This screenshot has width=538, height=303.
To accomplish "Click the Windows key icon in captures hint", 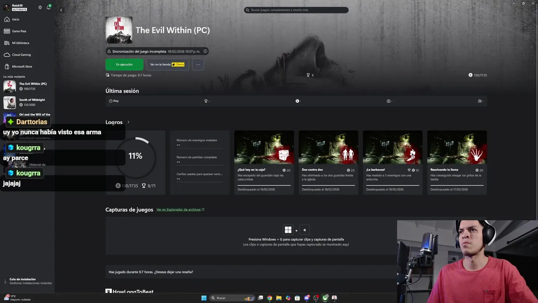I will pyautogui.click(x=288, y=230).
